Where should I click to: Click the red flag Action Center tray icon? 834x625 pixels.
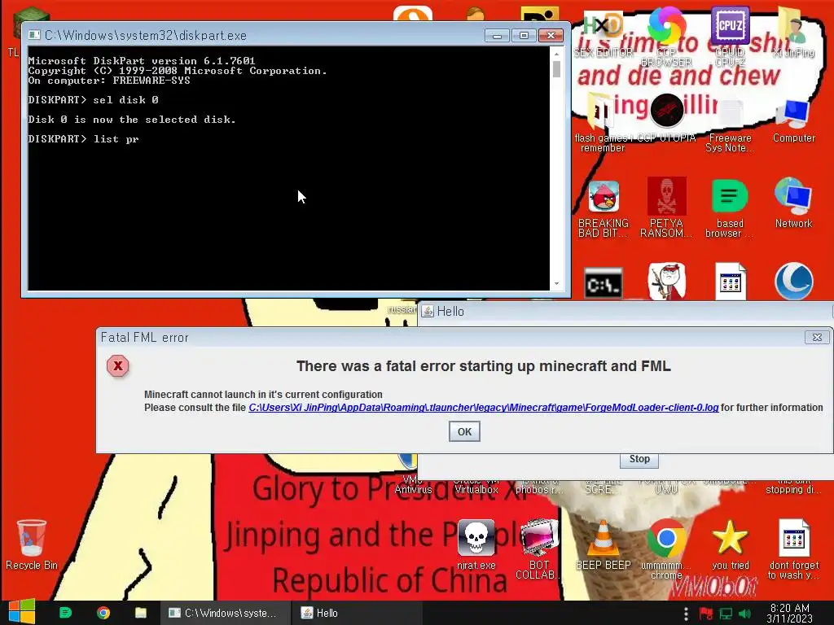tap(706, 614)
